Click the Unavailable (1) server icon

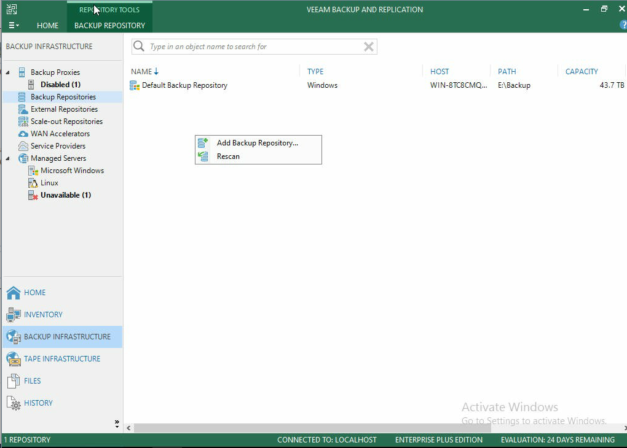pyautogui.click(x=33, y=195)
